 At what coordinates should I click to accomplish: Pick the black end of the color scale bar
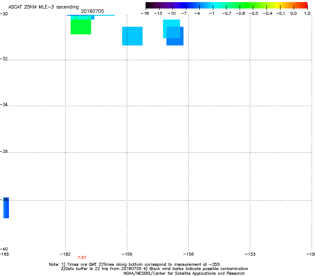point(149,5)
